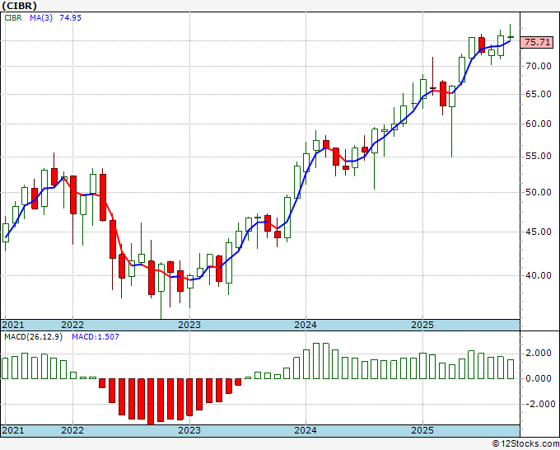Click the 50.00 price axis label
The width and height of the screenshot is (560, 450).
coord(539,192)
